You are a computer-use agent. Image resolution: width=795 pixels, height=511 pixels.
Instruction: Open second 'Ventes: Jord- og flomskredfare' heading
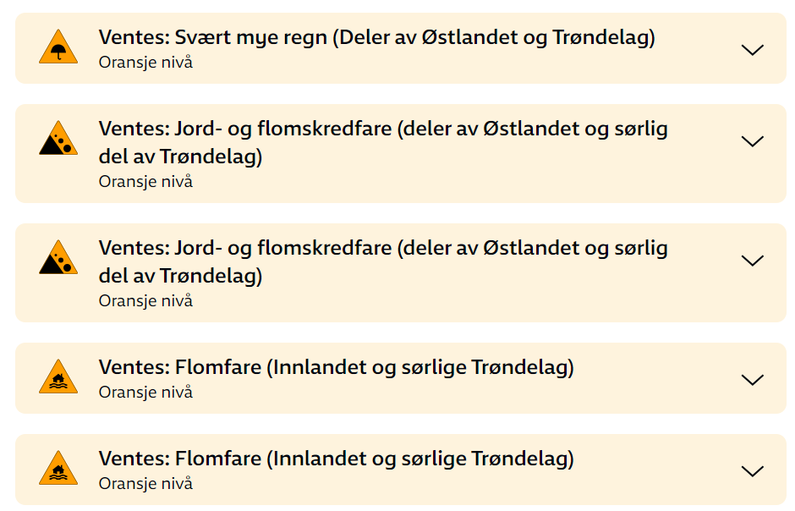click(383, 262)
